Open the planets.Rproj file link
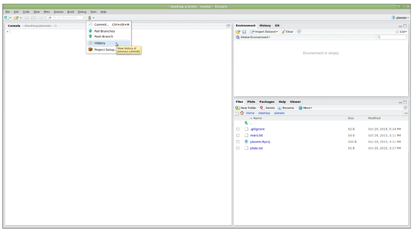This screenshot has height=231, width=415. tap(260, 142)
